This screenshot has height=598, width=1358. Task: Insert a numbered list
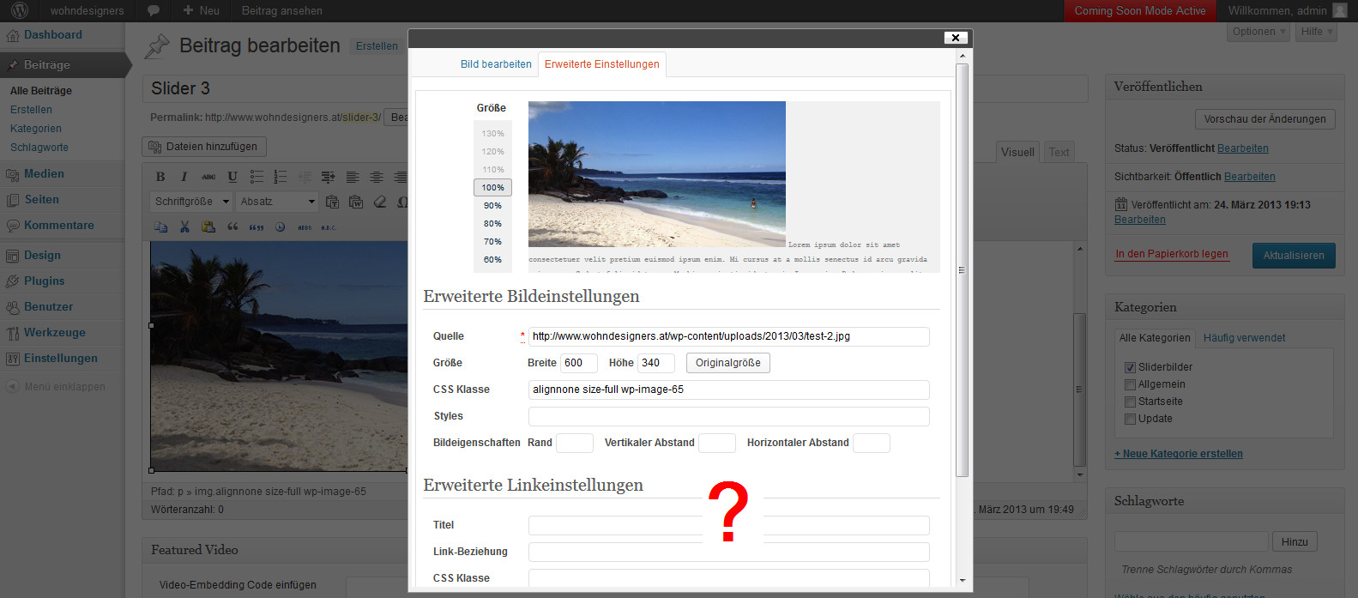[281, 177]
